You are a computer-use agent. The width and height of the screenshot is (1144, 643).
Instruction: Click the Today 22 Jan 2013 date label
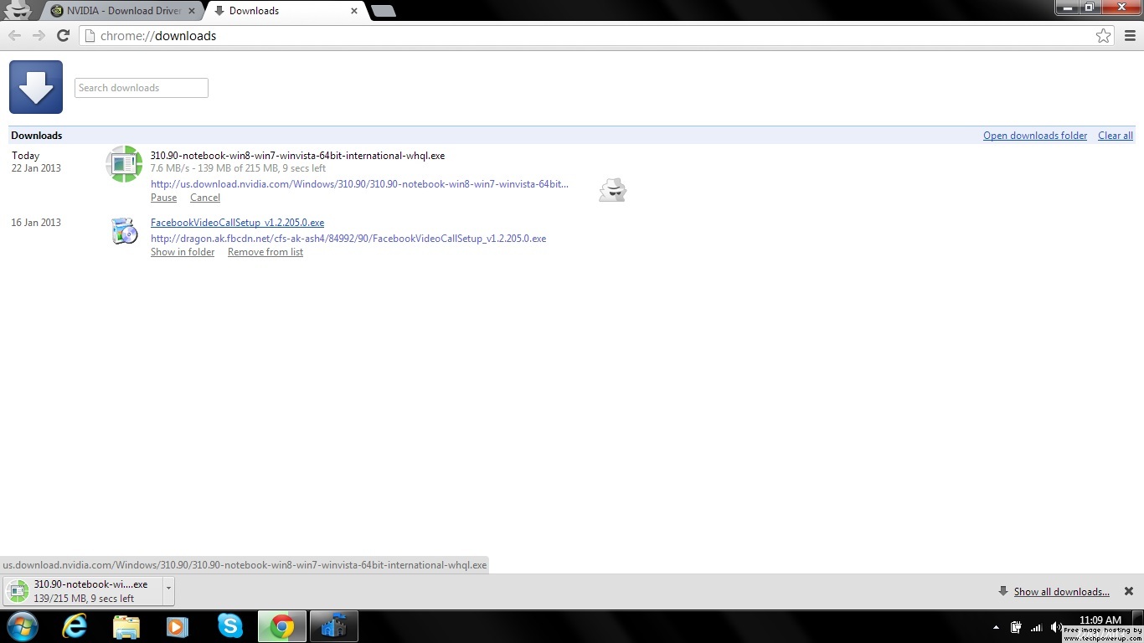tap(36, 162)
